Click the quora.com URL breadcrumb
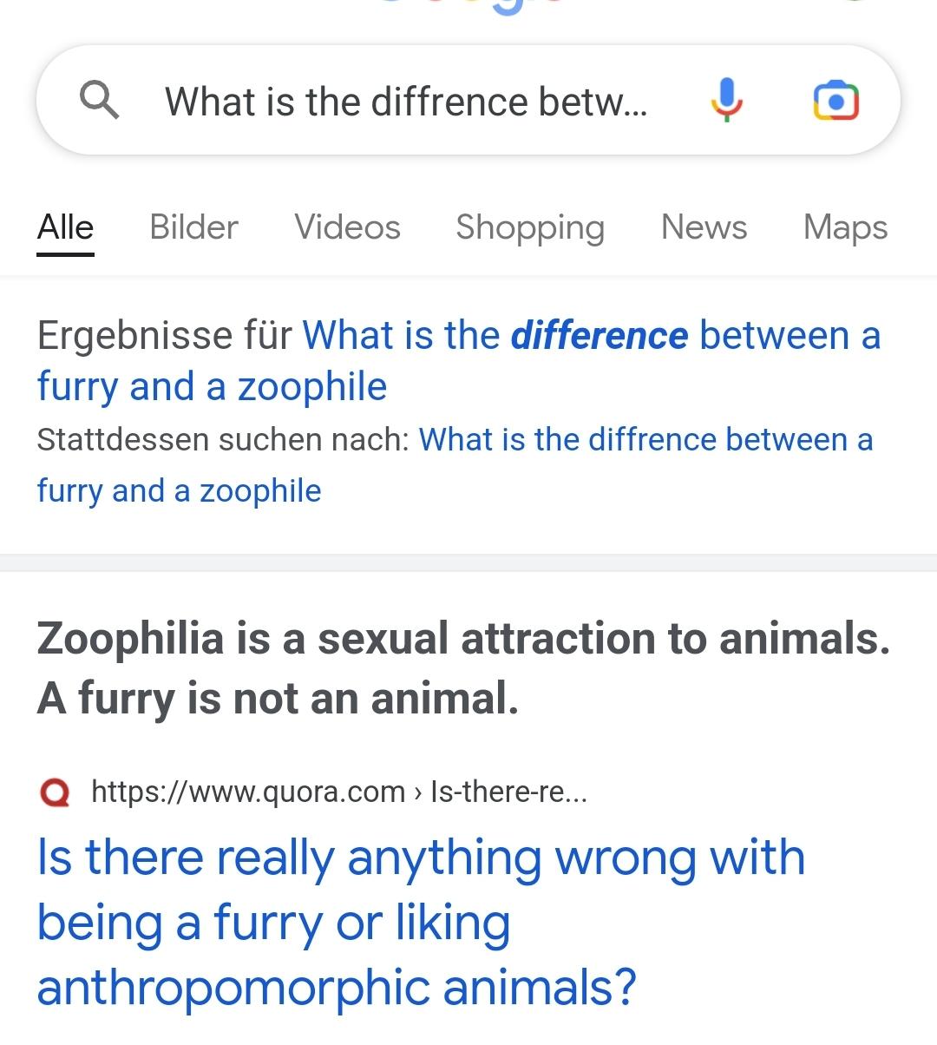The image size is (937, 1045). (x=248, y=792)
